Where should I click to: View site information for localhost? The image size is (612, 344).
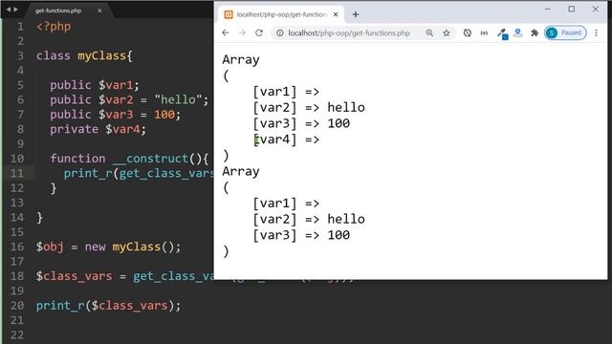click(x=280, y=33)
